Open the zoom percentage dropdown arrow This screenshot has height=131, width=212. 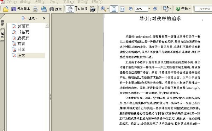149,9
